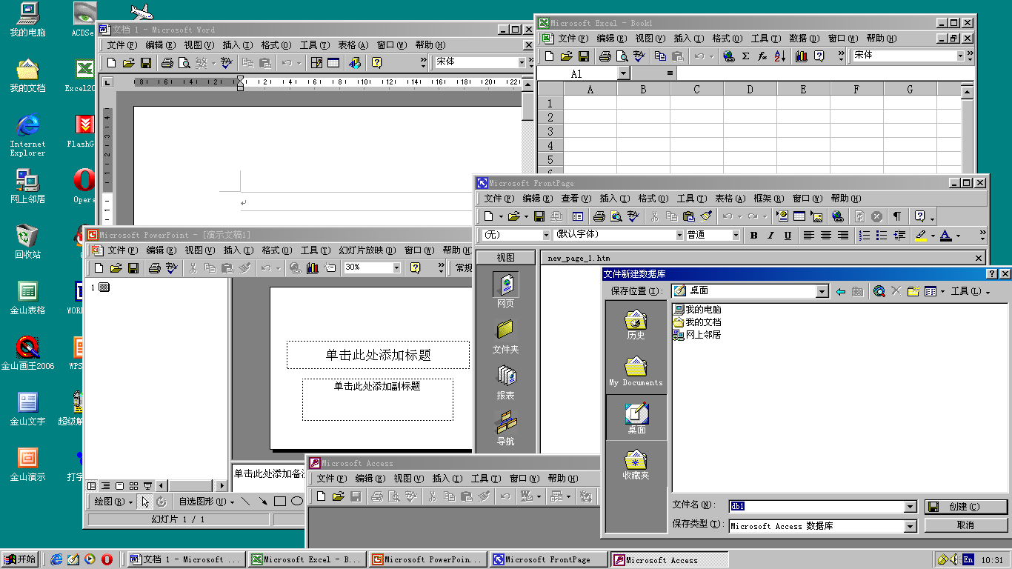
Task: Click Create New Folder icon in save dialog
Action: [913, 291]
